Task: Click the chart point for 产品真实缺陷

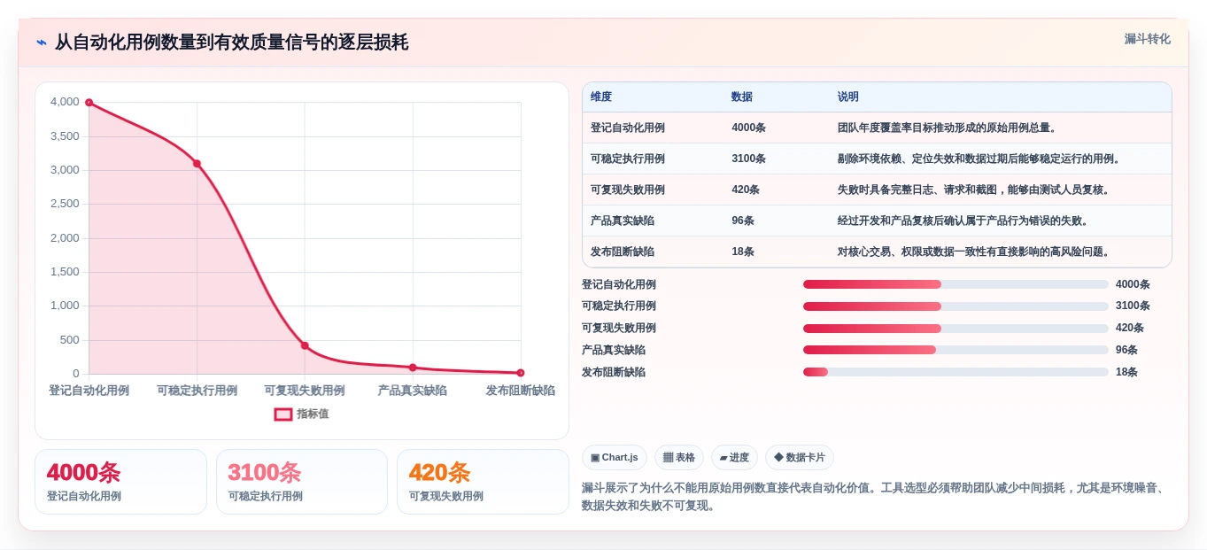Action: click(413, 368)
